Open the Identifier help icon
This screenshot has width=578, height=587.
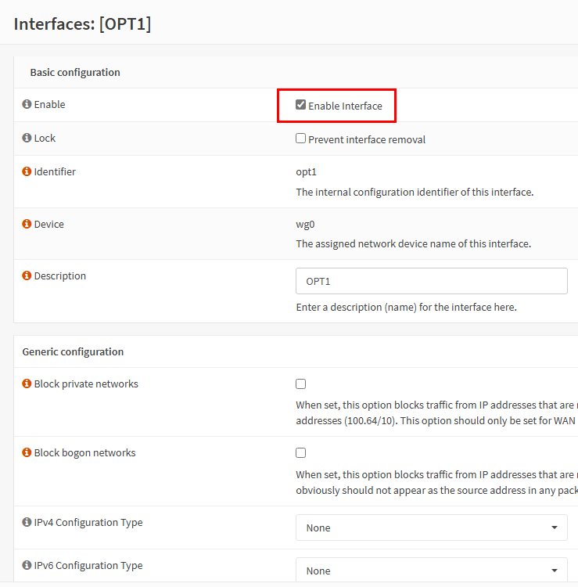[x=27, y=172]
